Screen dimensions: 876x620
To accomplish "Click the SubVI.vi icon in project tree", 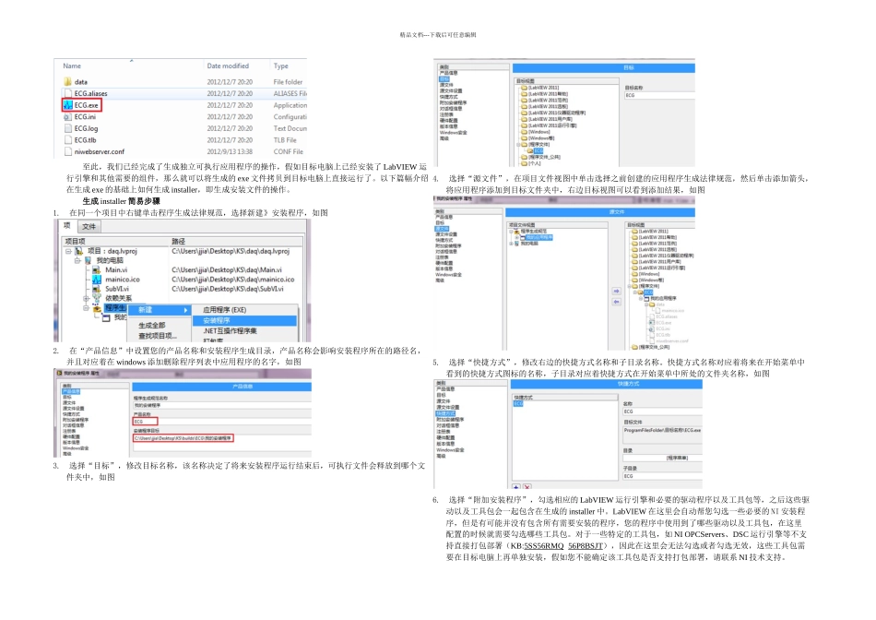I will (x=97, y=289).
